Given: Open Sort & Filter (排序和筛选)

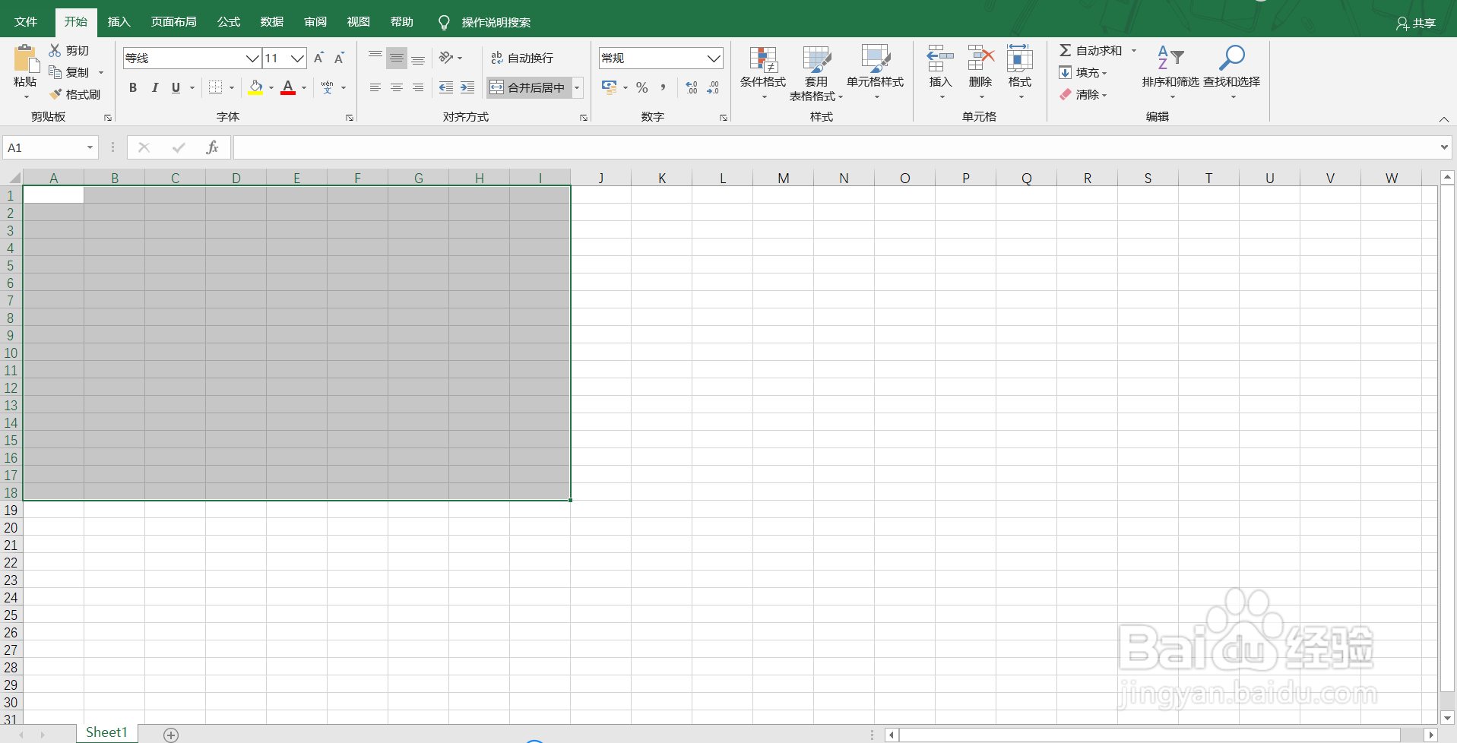Looking at the screenshot, I should pos(1170,72).
